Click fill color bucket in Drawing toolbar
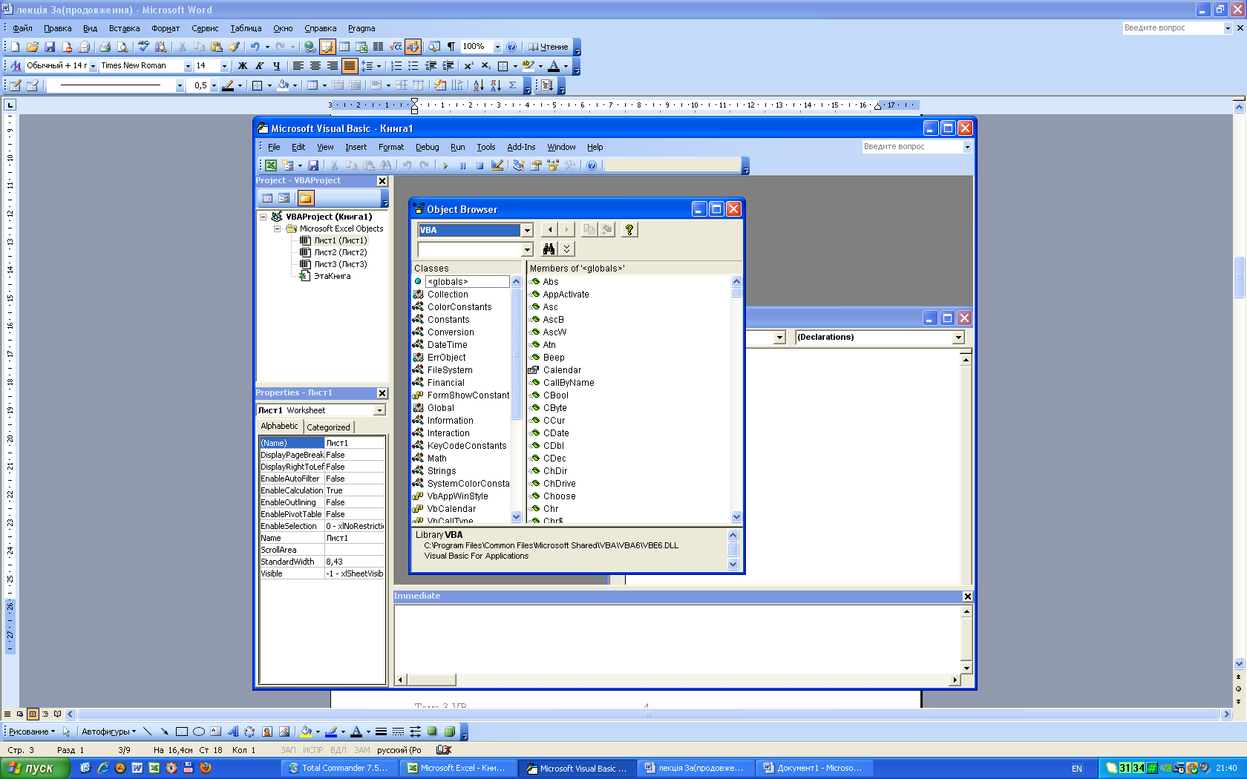This screenshot has width=1247, height=779. pyautogui.click(x=305, y=732)
